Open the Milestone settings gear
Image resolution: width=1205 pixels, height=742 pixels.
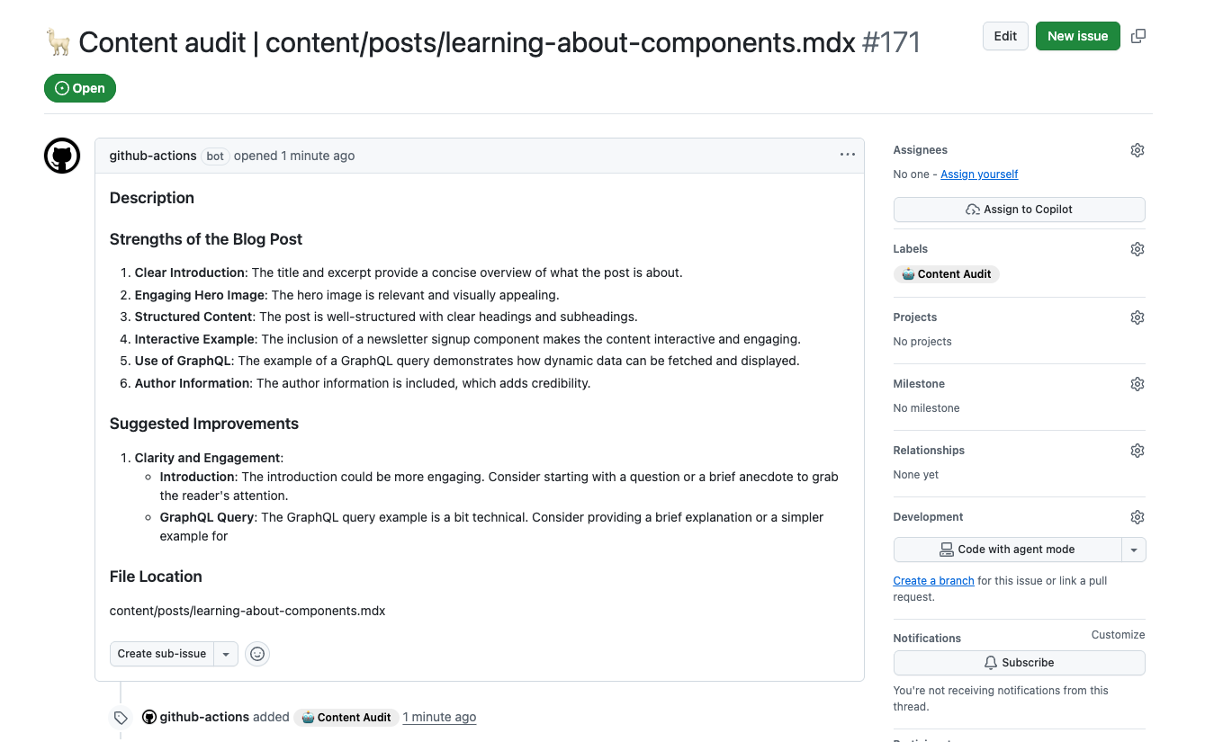[x=1137, y=383]
